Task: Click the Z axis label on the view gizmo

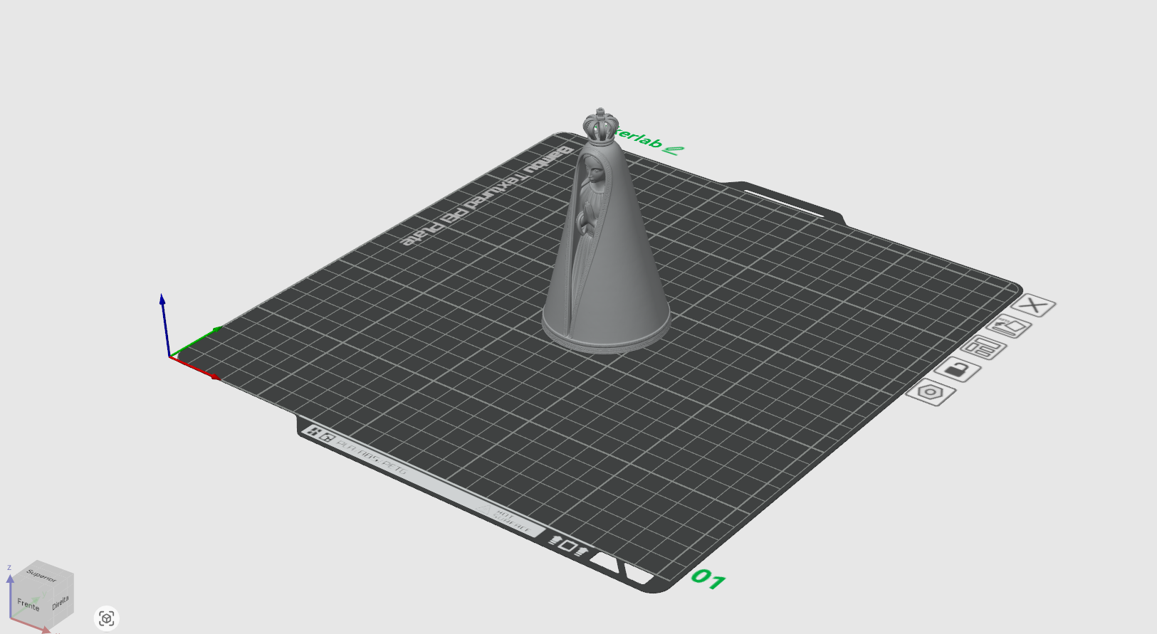Action: 9,568
